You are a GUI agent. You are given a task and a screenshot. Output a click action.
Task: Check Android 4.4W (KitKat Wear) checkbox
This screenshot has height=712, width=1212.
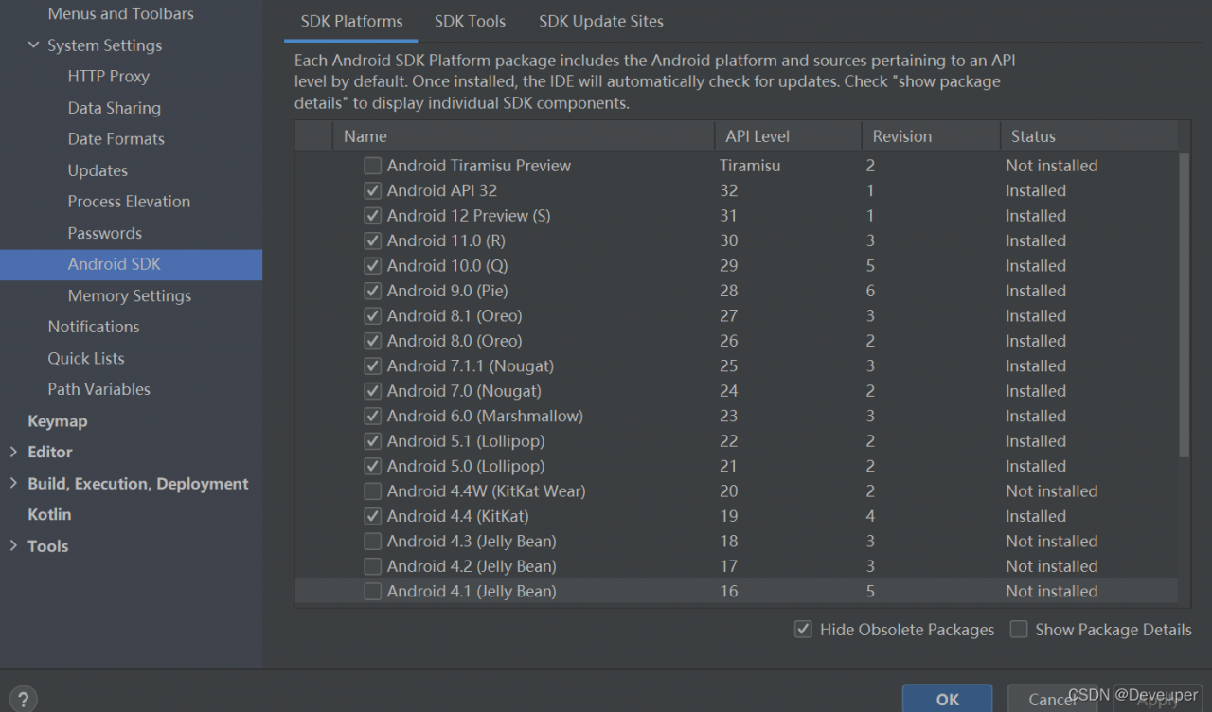tap(373, 491)
